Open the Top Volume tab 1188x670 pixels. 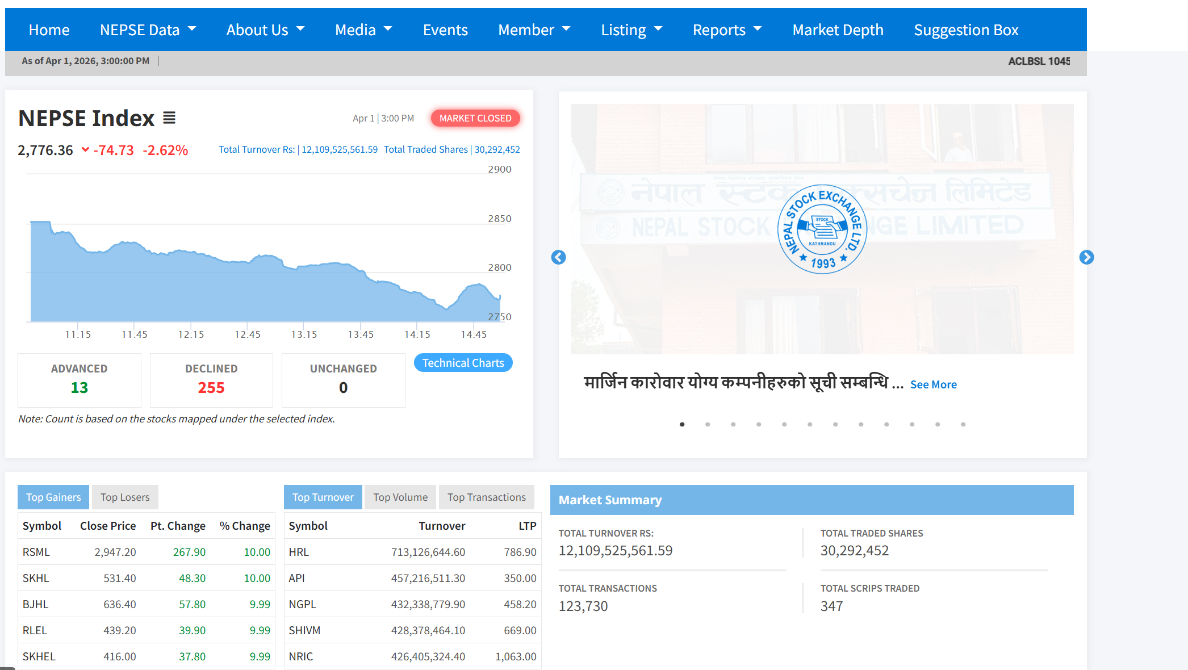(400, 497)
